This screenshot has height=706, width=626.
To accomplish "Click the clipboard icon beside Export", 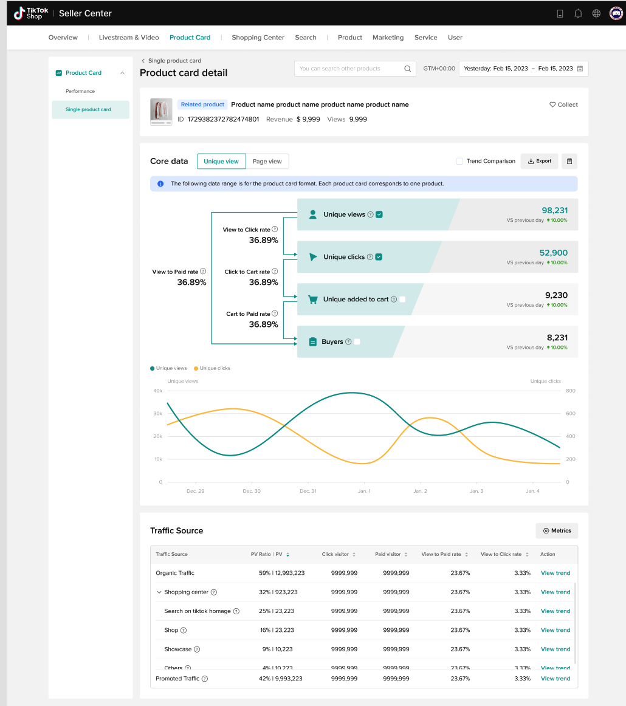I will (569, 161).
